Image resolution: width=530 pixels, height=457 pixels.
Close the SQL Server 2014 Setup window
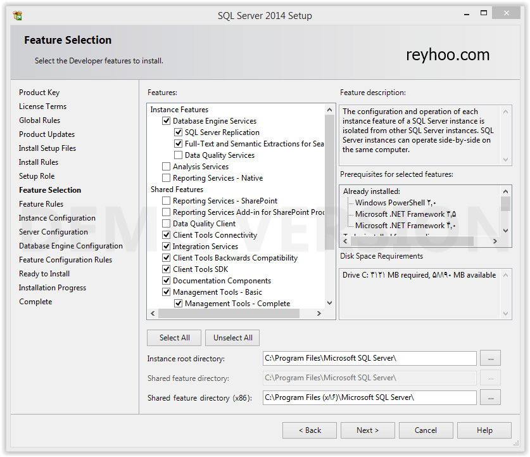506,13
